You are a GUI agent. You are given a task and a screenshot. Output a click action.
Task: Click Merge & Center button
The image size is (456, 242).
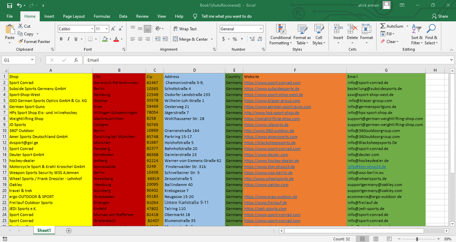(190, 39)
